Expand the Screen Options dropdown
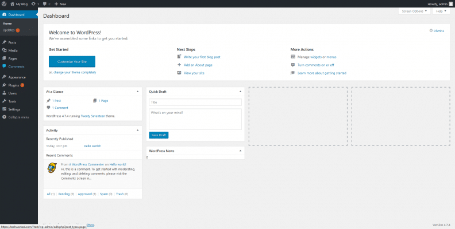The height and width of the screenshot is (229, 455). point(414,11)
